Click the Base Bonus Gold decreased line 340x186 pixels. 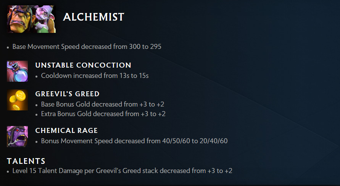pyautogui.click(x=102, y=104)
